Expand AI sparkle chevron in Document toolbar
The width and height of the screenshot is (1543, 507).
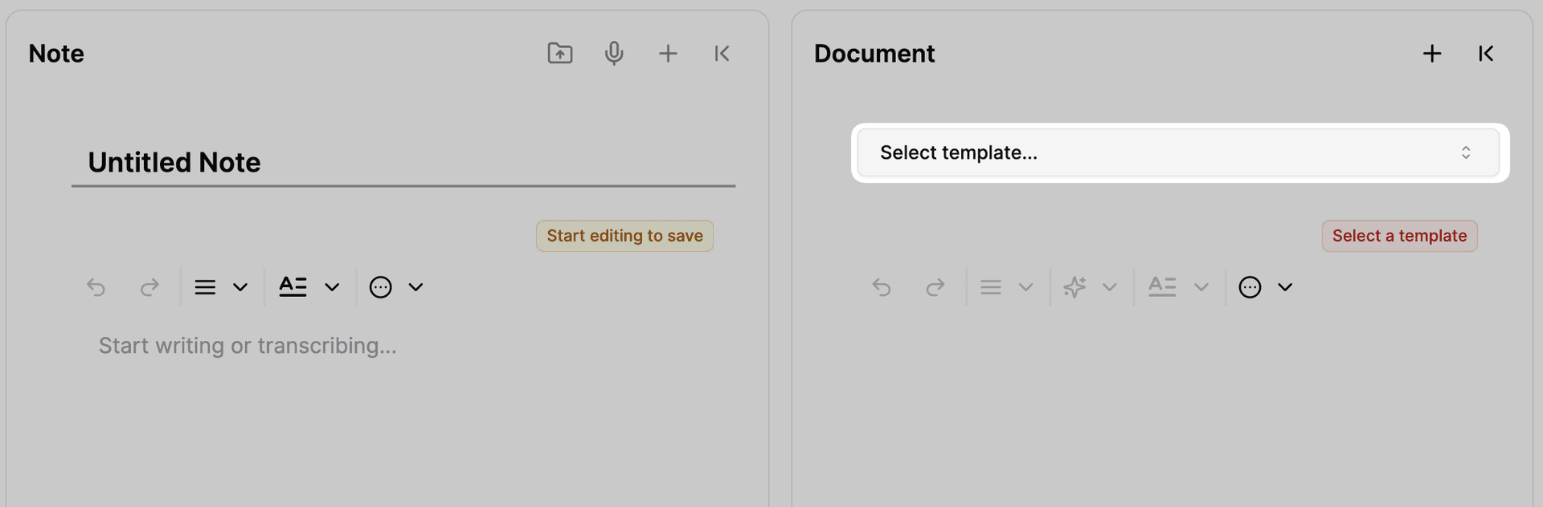pos(1110,287)
